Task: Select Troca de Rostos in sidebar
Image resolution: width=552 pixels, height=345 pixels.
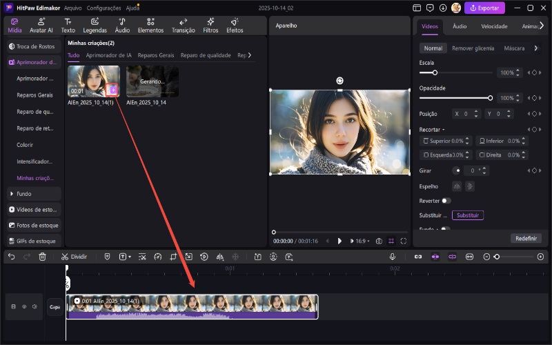Action: [x=34, y=46]
